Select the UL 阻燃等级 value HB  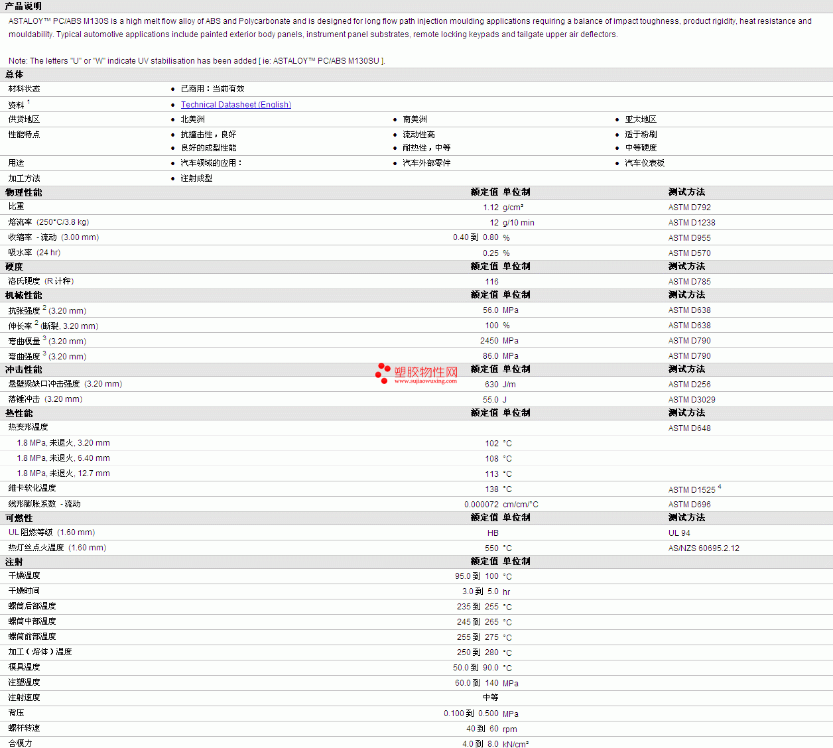click(x=493, y=533)
